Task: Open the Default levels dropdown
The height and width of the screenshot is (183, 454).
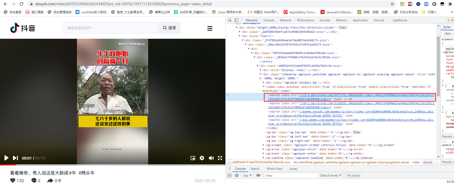Action: pos(331,175)
